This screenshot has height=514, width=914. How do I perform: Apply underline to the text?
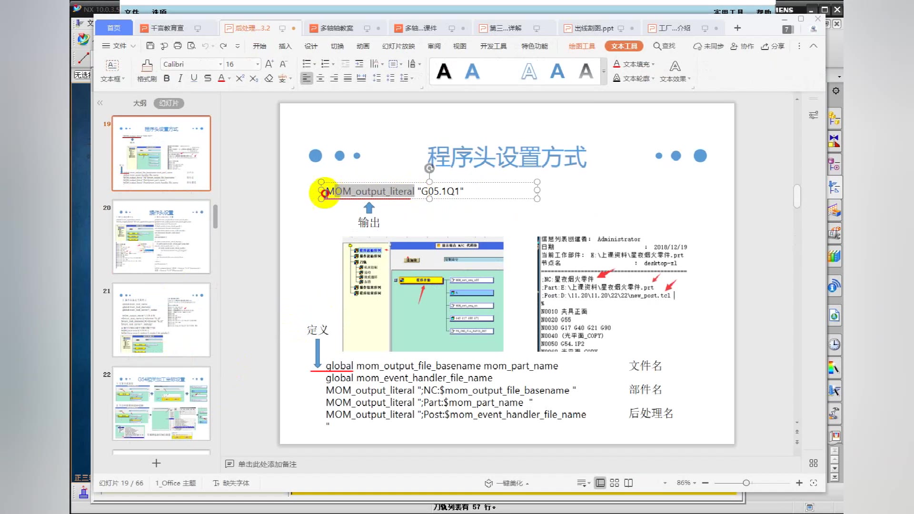point(194,79)
